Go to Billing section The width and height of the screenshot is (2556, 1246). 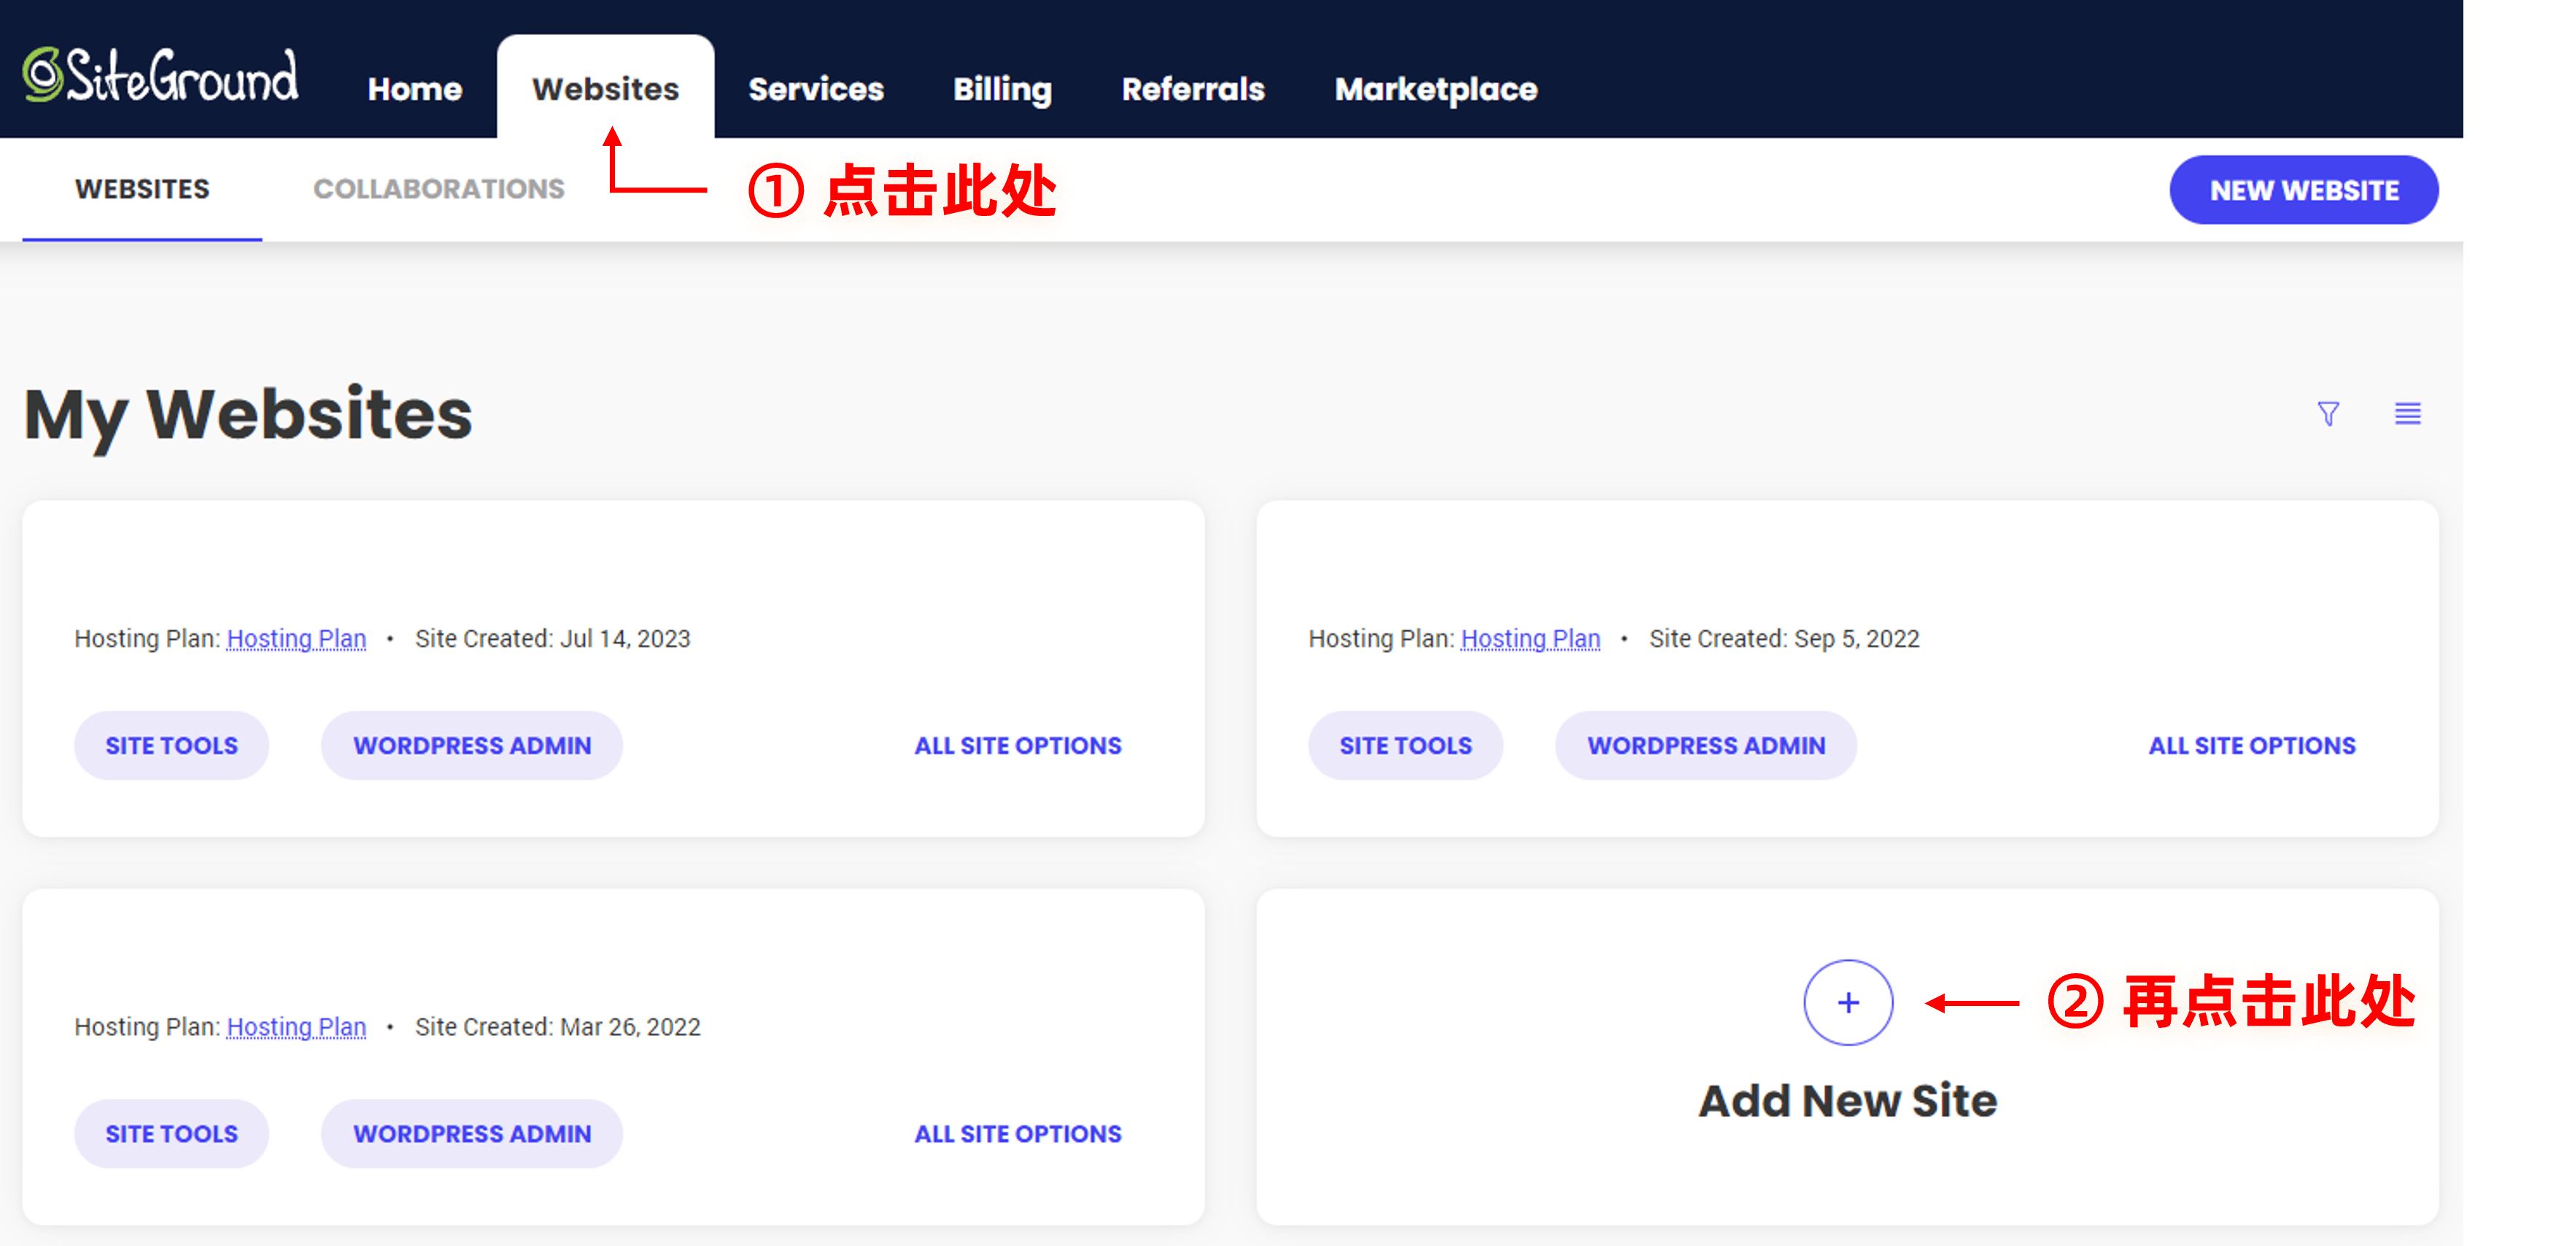(x=1002, y=90)
